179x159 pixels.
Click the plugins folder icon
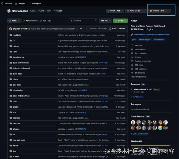pyautogui.click(x=11, y=129)
